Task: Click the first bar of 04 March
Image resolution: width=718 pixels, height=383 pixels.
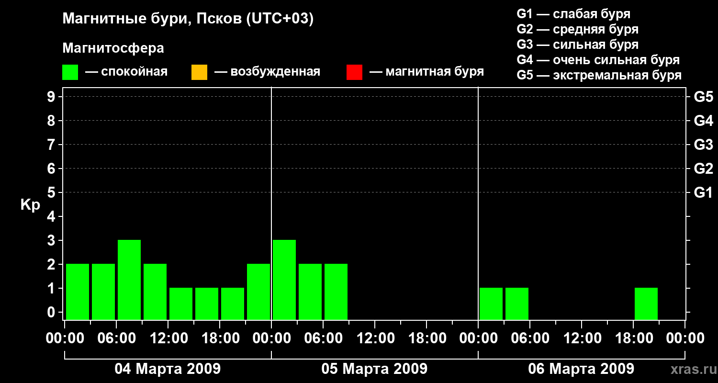Action: 78,292
